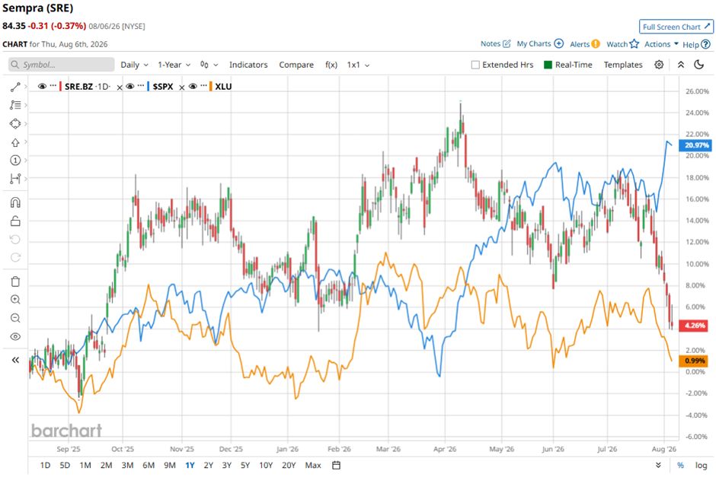Remove the SRE.BZ series with X
The image size is (716, 477).
coord(119,87)
